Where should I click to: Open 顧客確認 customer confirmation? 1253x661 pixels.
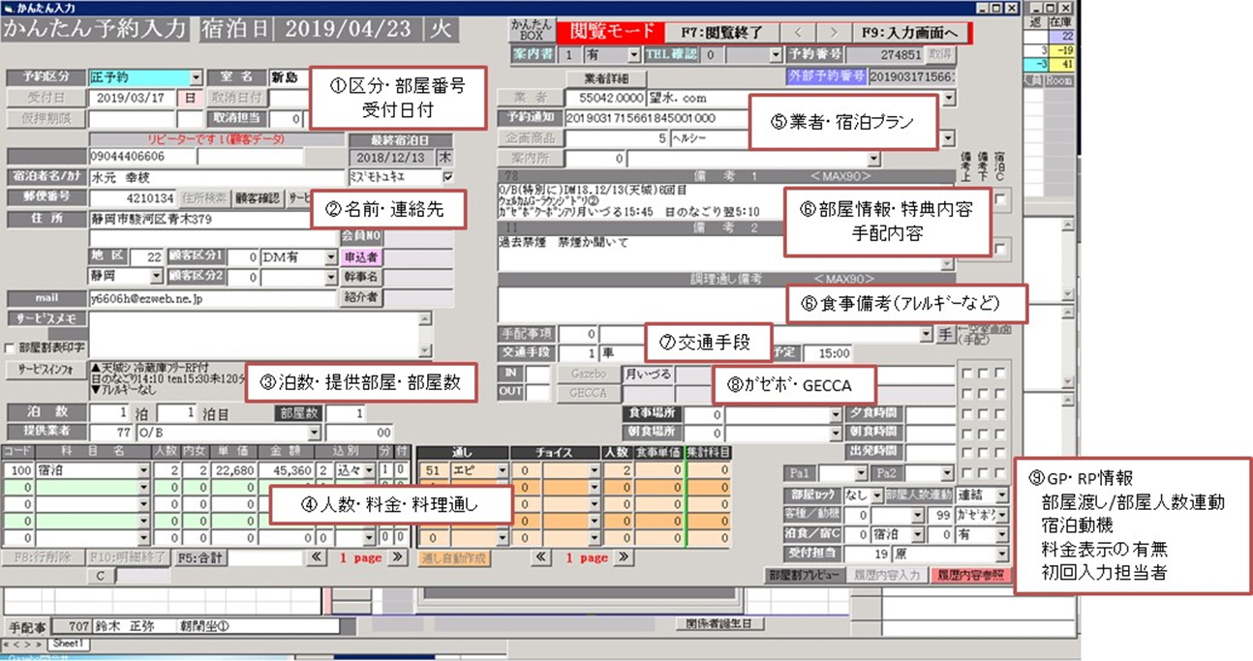pos(257,198)
